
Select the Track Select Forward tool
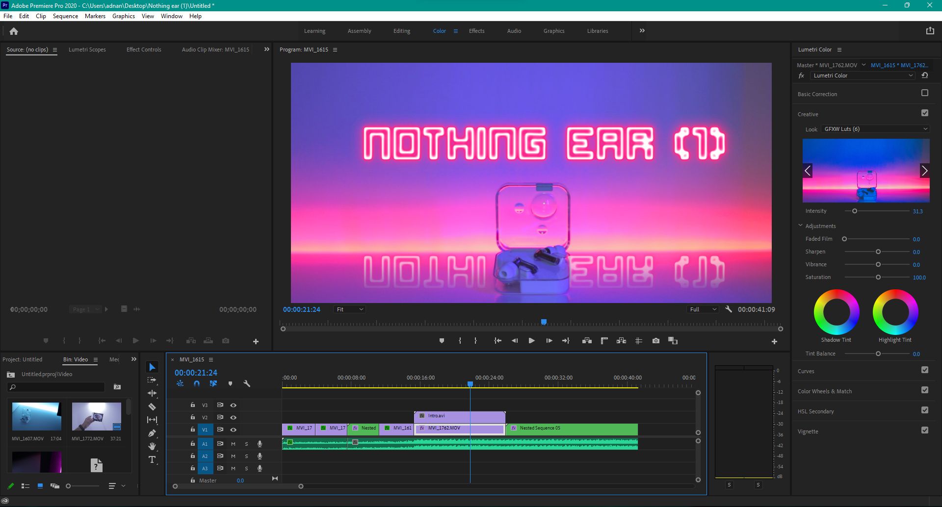152,380
